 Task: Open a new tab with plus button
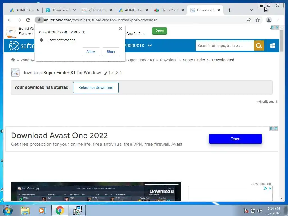coord(229,10)
